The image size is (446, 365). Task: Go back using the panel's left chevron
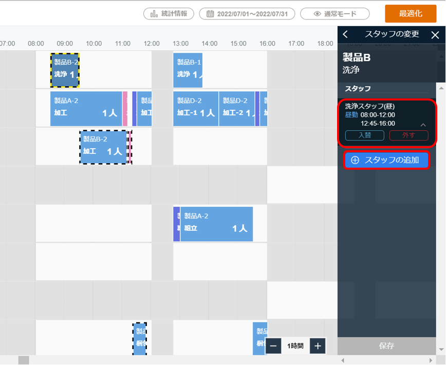pos(345,34)
